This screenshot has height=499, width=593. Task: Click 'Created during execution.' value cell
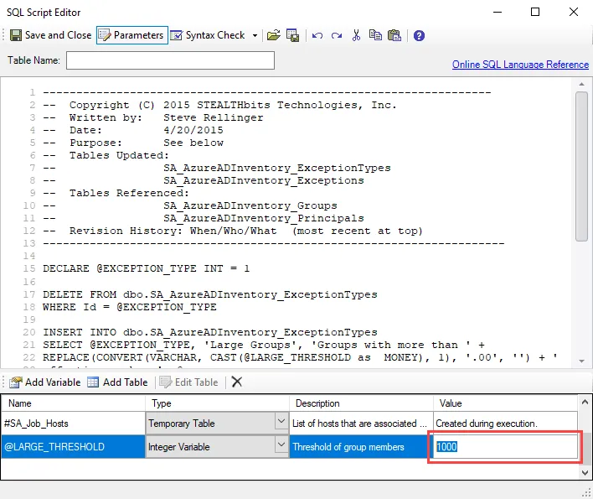point(505,424)
